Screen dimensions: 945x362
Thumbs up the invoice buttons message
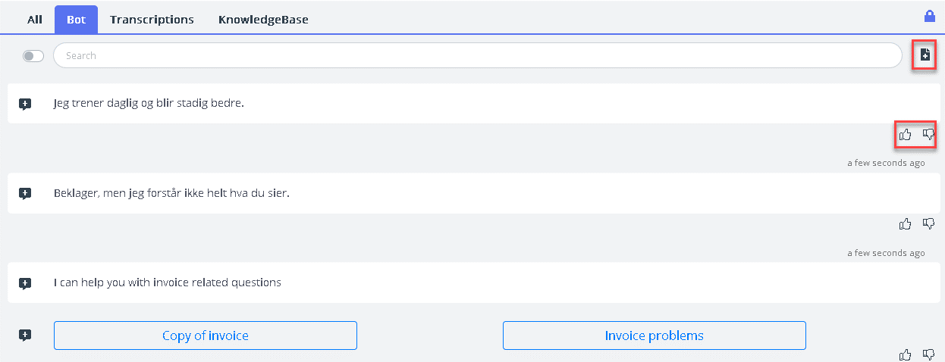905,354
